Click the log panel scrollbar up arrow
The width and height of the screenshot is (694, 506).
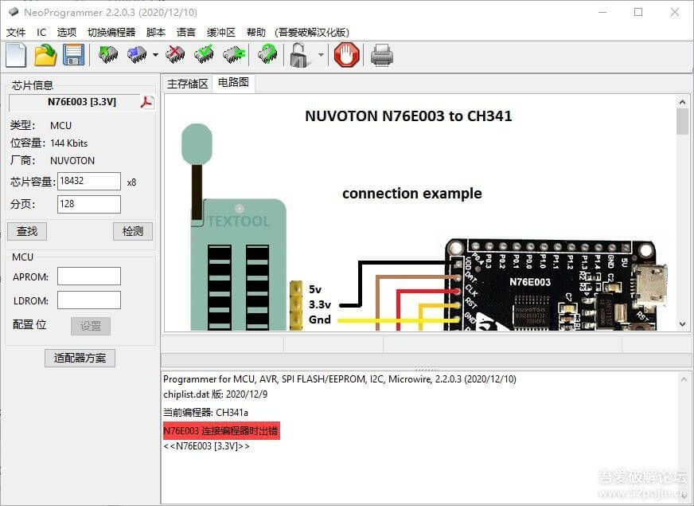click(684, 379)
